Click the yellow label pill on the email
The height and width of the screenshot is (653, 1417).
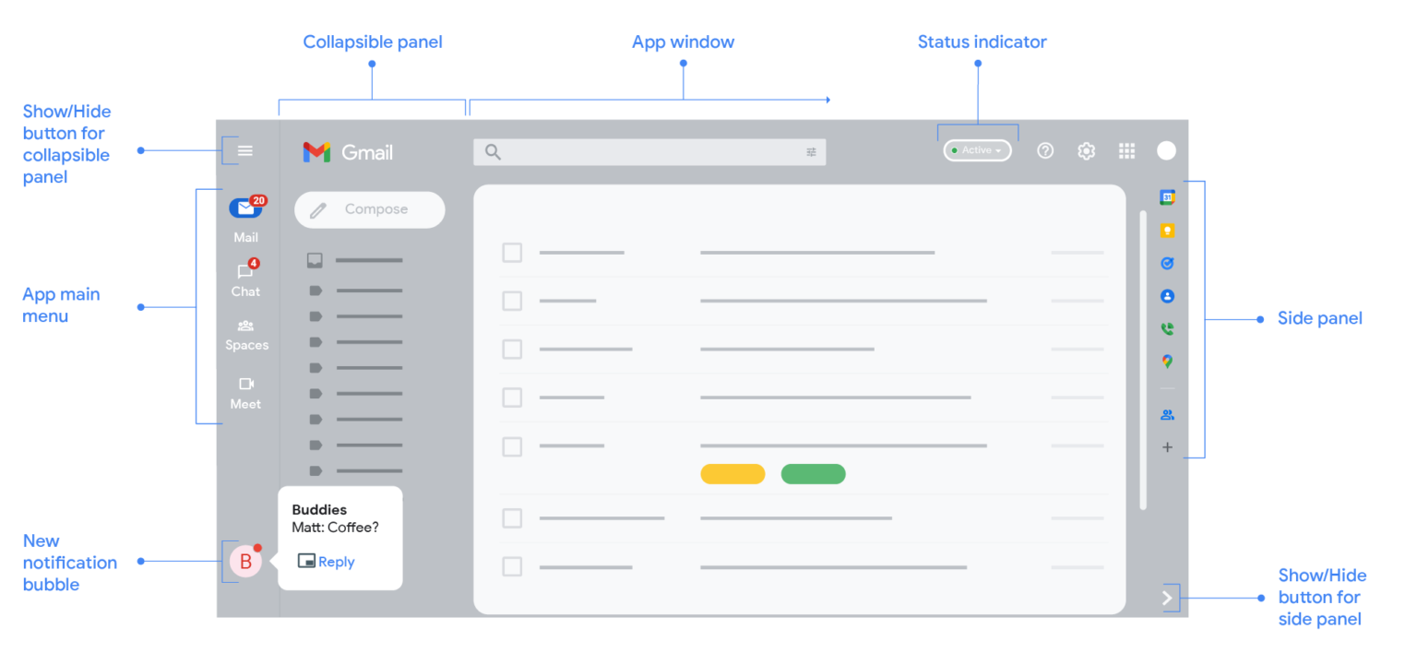point(732,473)
